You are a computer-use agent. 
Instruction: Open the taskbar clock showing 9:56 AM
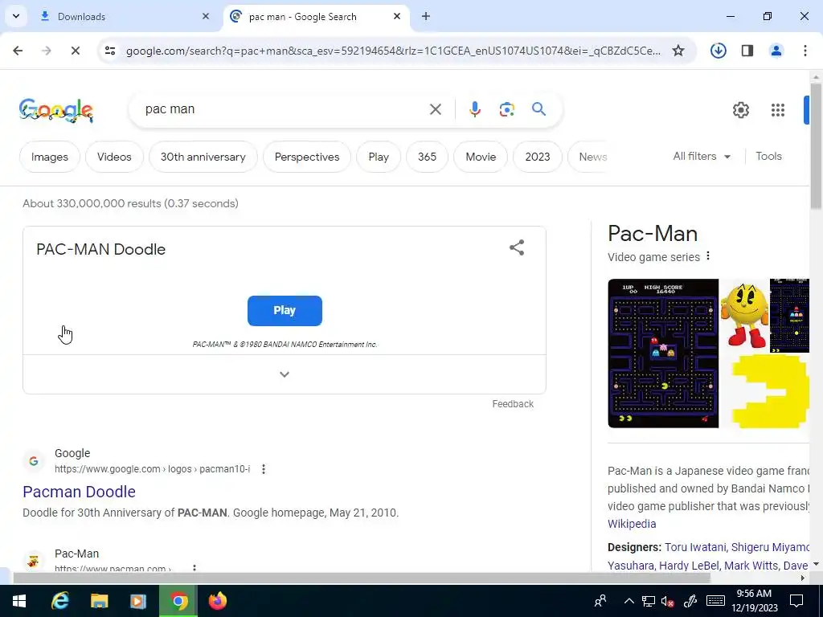[754, 601]
